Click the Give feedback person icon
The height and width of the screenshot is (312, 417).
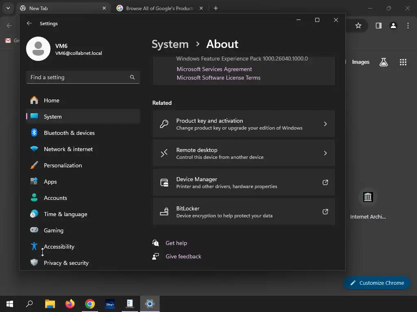156,256
